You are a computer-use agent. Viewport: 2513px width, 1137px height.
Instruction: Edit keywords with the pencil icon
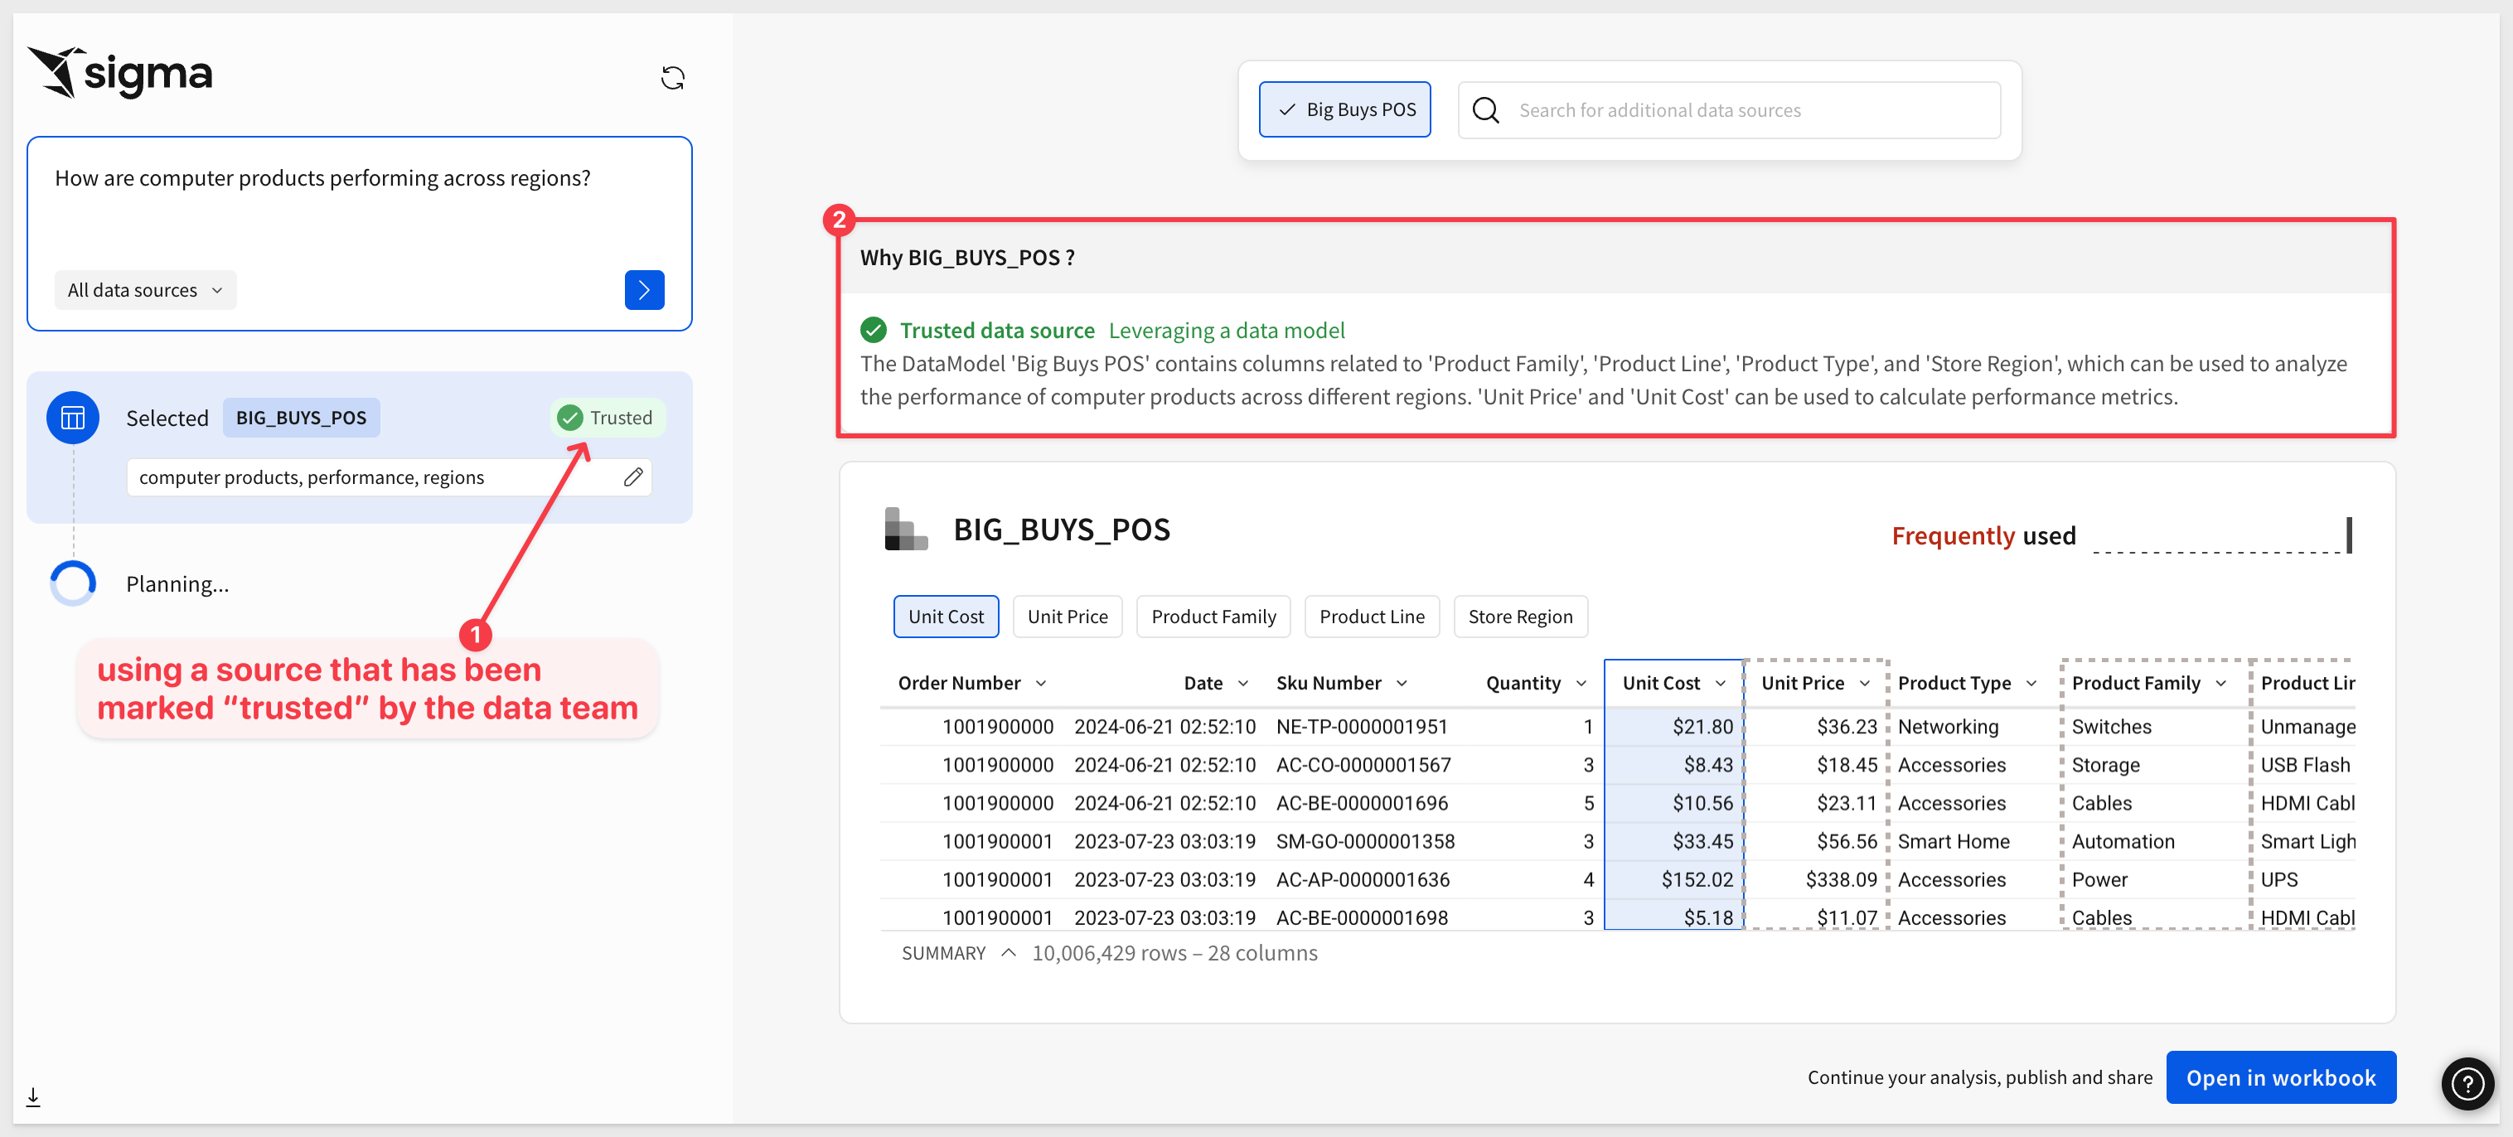tap(633, 477)
